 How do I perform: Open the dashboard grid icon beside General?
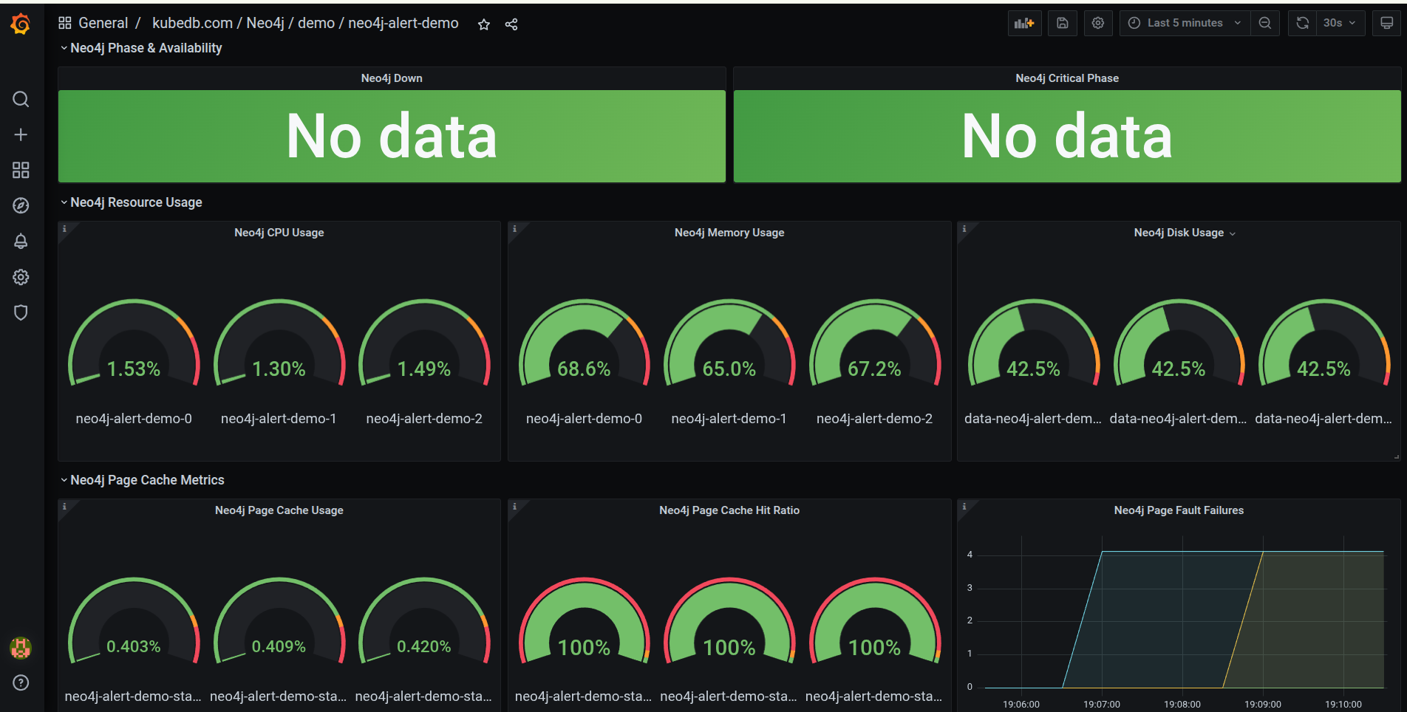(x=65, y=23)
